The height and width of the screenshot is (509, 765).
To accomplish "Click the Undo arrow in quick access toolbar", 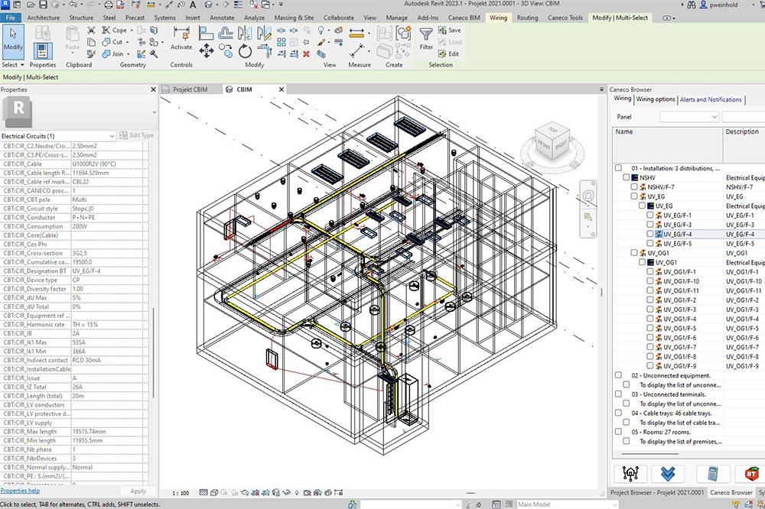I will point(73,5).
